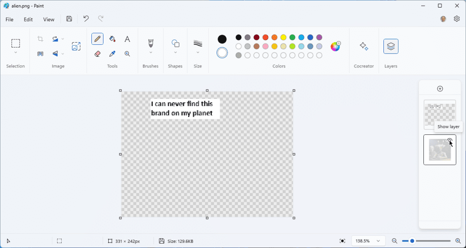The width and height of the screenshot is (466, 248).
Task: Select the Eraser tool
Action: point(98,54)
